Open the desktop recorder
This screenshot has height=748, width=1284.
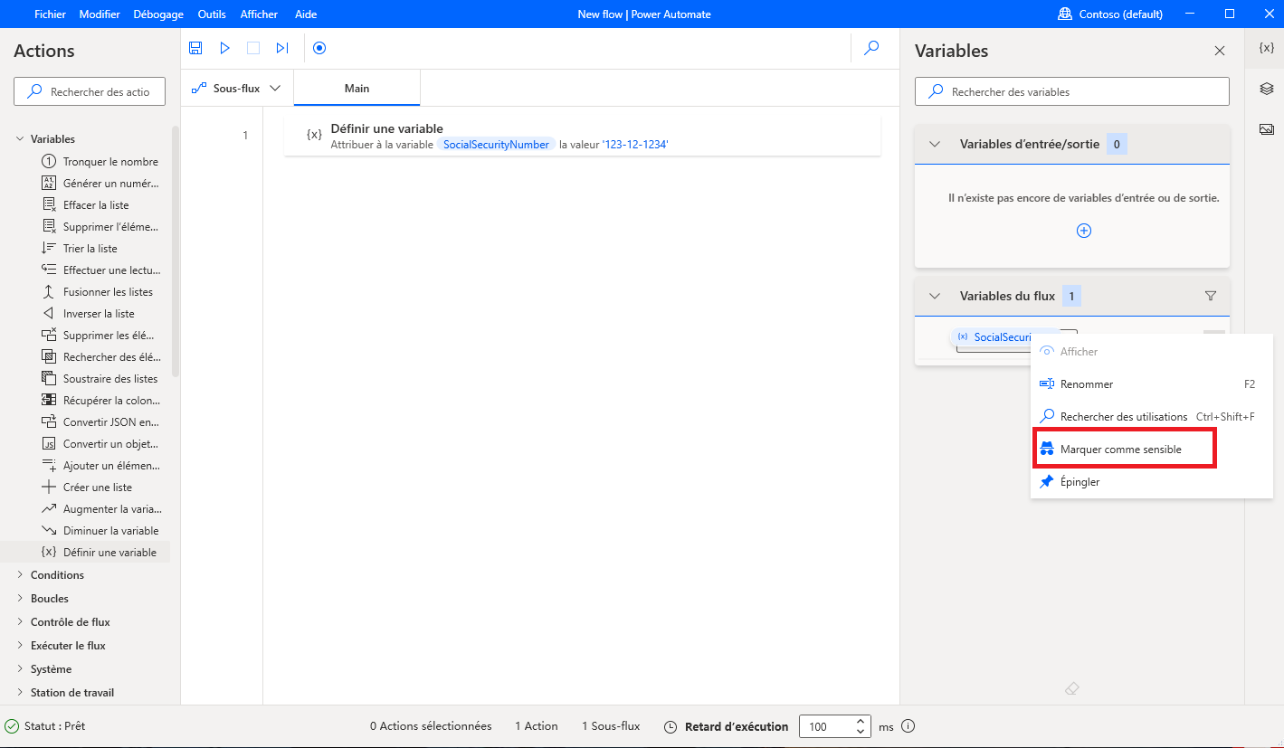tap(319, 47)
